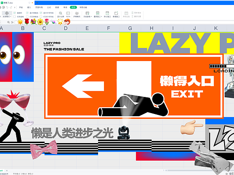Open the Special Features (特色功能) tab
Viewport: 234px width, 175px height.
(x=83, y=7)
